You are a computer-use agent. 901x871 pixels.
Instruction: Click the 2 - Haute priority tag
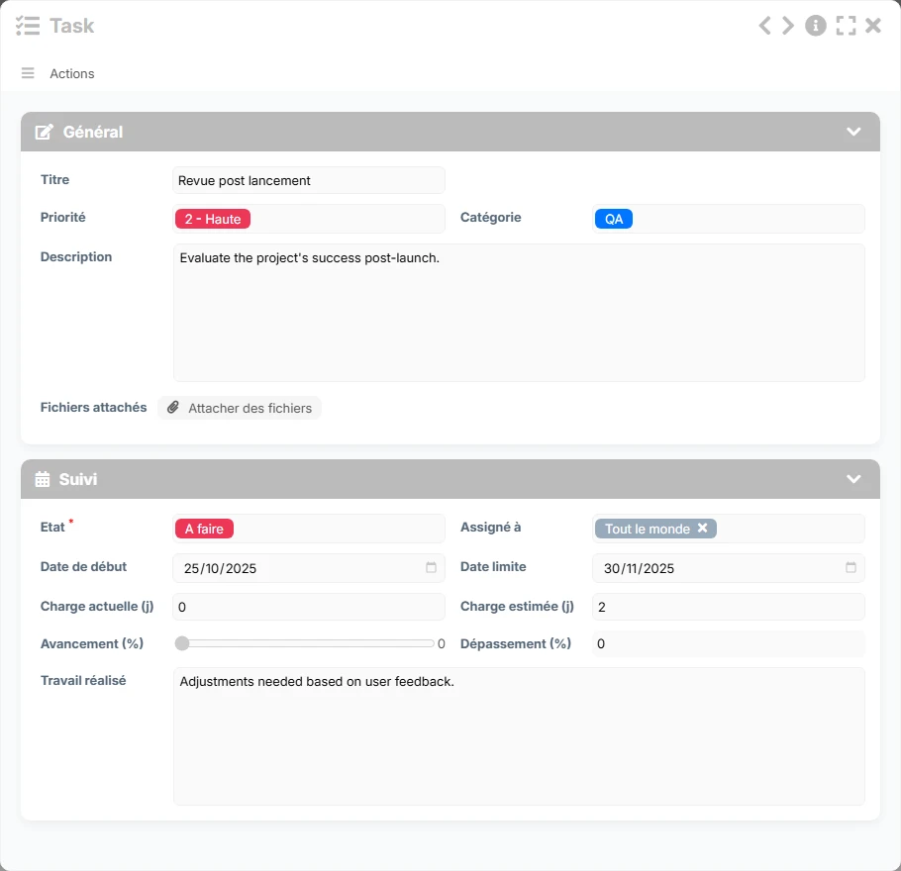tap(213, 219)
